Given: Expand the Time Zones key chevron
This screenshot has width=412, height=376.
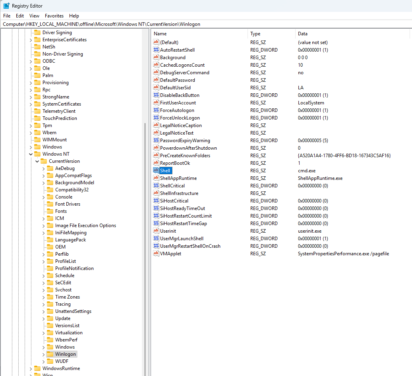Looking at the screenshot, I should click(x=43, y=297).
